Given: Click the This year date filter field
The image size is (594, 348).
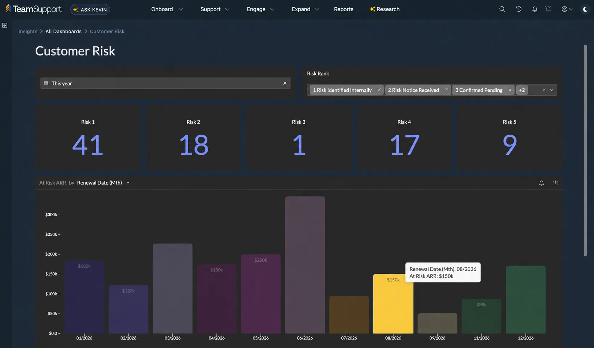Looking at the screenshot, I should (x=165, y=83).
